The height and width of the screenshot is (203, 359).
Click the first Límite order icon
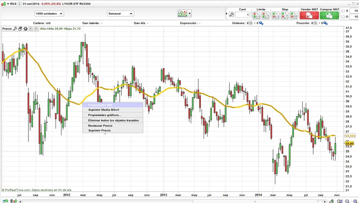click(x=256, y=15)
